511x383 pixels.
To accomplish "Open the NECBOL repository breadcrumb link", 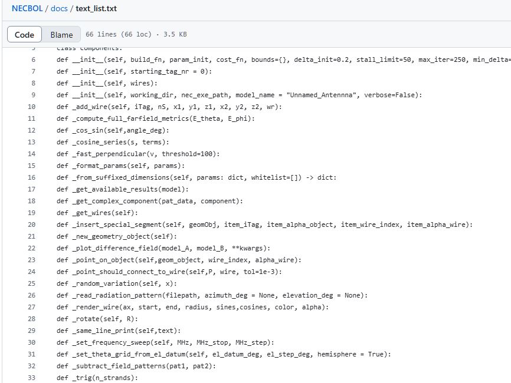I will pyautogui.click(x=27, y=8).
